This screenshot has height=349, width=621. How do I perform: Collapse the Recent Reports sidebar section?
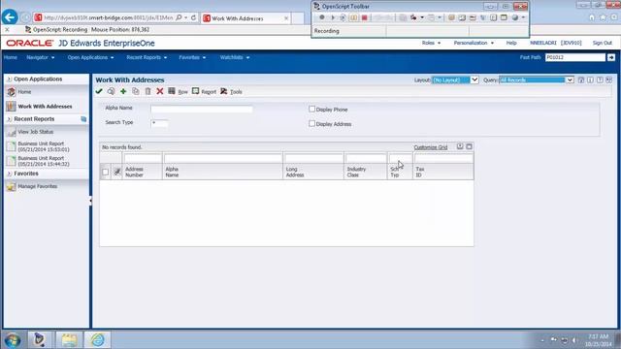tap(9, 119)
